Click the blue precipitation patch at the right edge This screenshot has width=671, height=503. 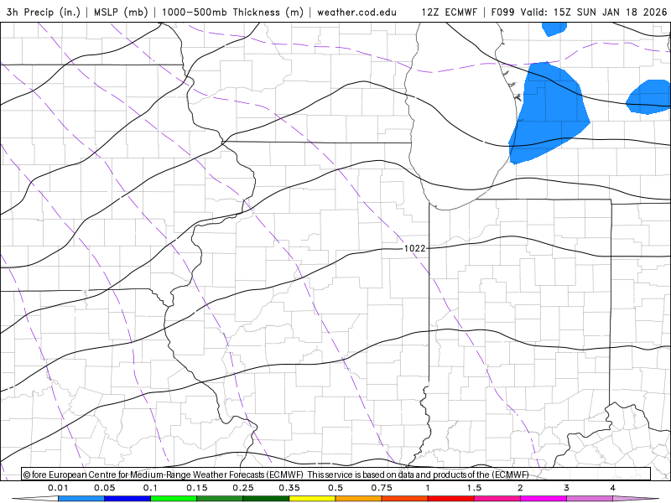coord(649,97)
